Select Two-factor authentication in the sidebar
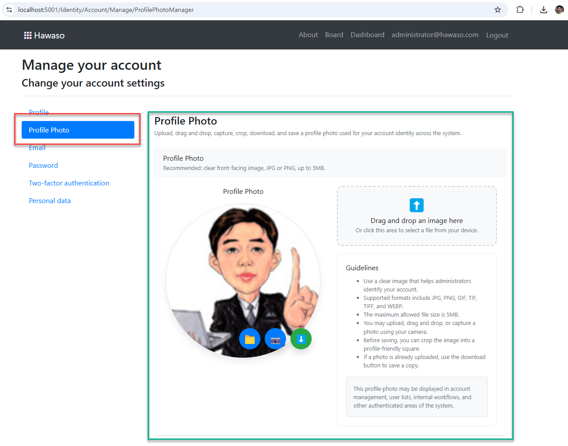Viewport: 568px width, 446px height. [69, 183]
